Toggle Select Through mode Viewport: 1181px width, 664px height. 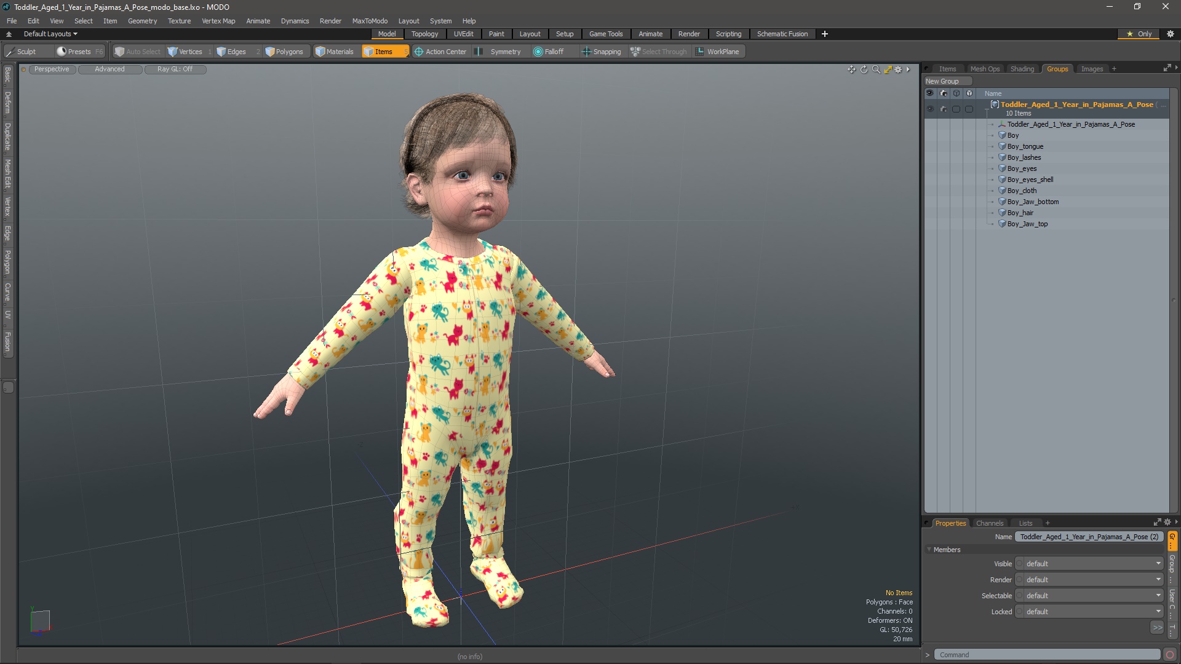pyautogui.click(x=659, y=52)
